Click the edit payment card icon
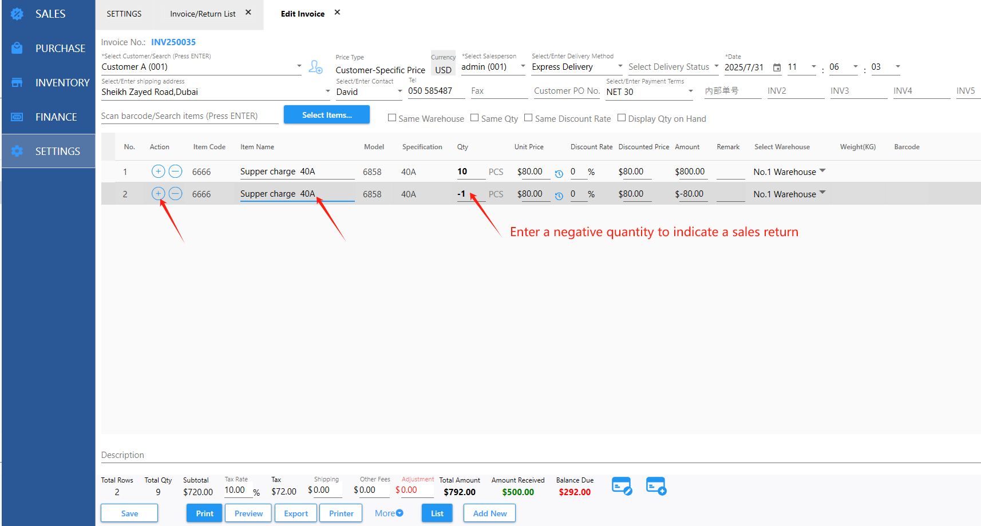 click(x=621, y=486)
